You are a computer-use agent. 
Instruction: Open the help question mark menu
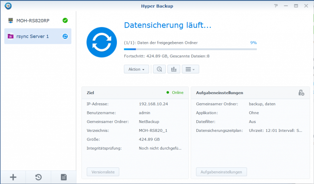click(x=275, y=6)
